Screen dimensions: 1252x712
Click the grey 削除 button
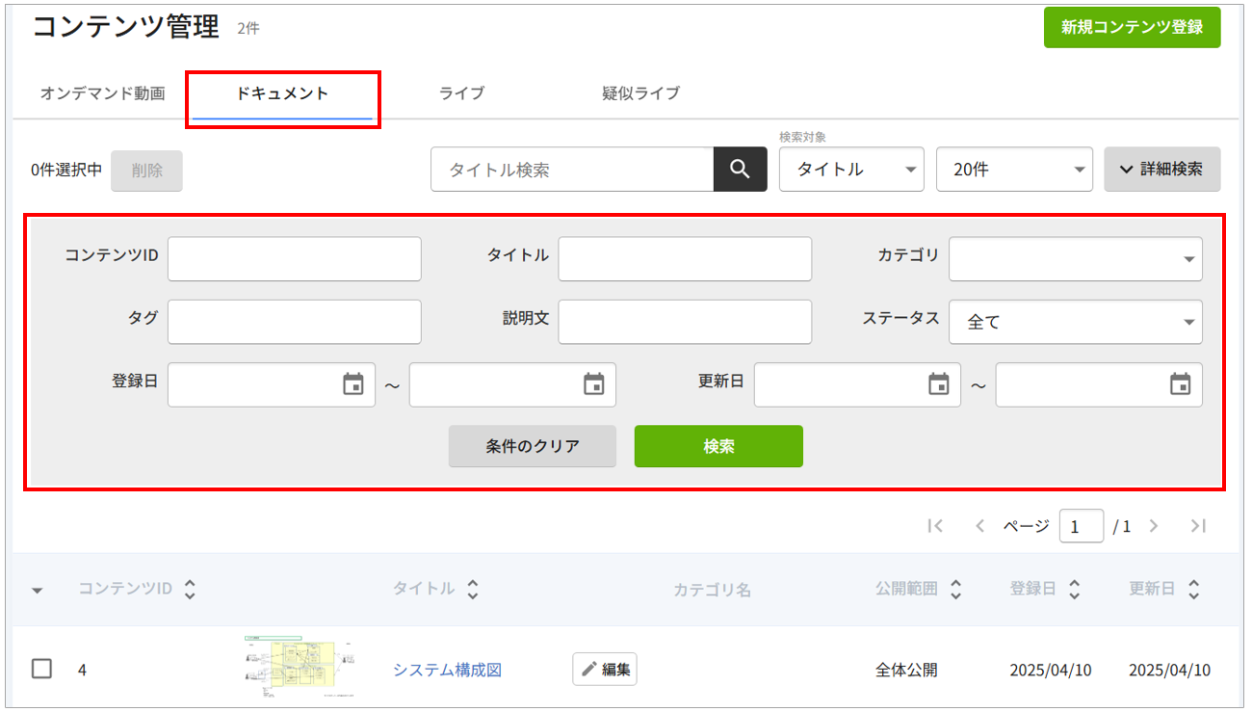(146, 171)
